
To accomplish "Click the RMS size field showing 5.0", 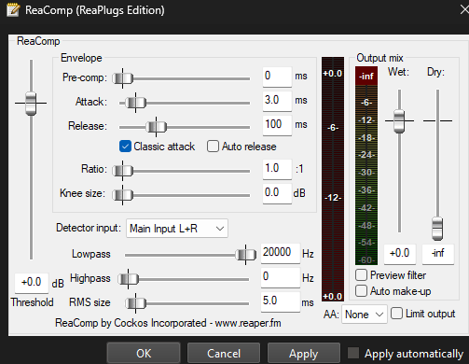I will 281,301.
